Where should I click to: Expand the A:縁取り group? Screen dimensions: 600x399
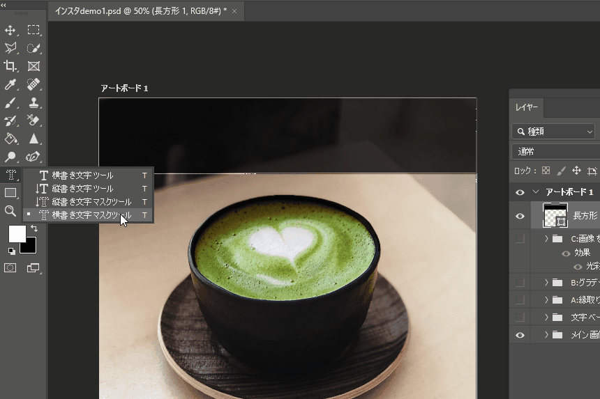point(546,299)
